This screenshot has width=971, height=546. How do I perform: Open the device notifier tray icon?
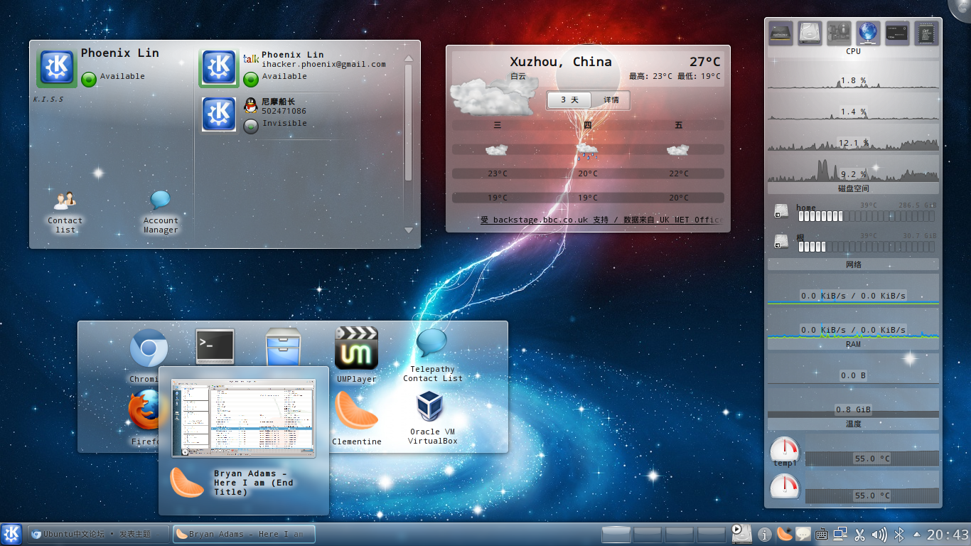[742, 534]
